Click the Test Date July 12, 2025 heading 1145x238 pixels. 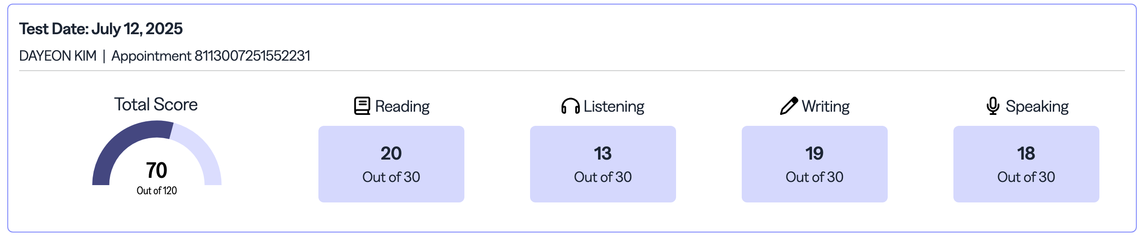[x=101, y=29]
